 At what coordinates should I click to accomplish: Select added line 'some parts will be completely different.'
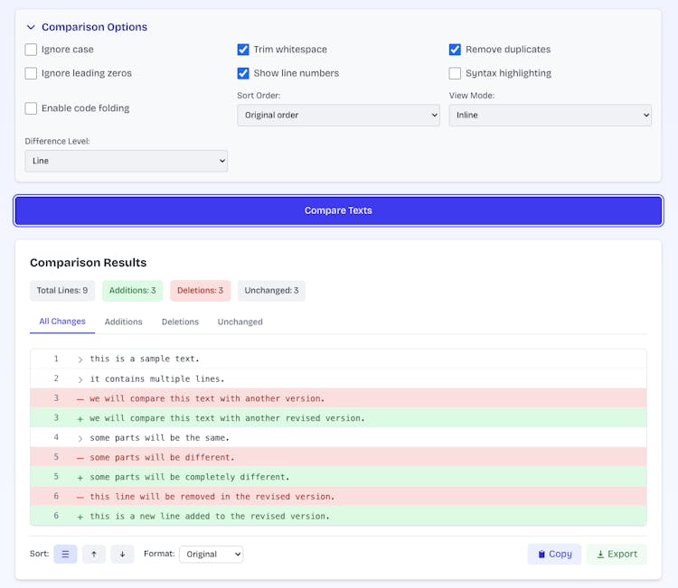click(x=338, y=477)
